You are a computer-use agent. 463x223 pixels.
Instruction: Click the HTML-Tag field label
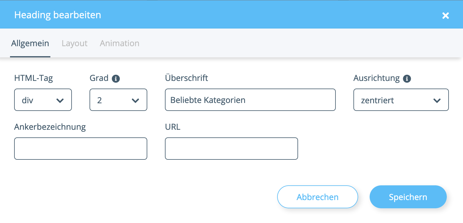click(34, 78)
